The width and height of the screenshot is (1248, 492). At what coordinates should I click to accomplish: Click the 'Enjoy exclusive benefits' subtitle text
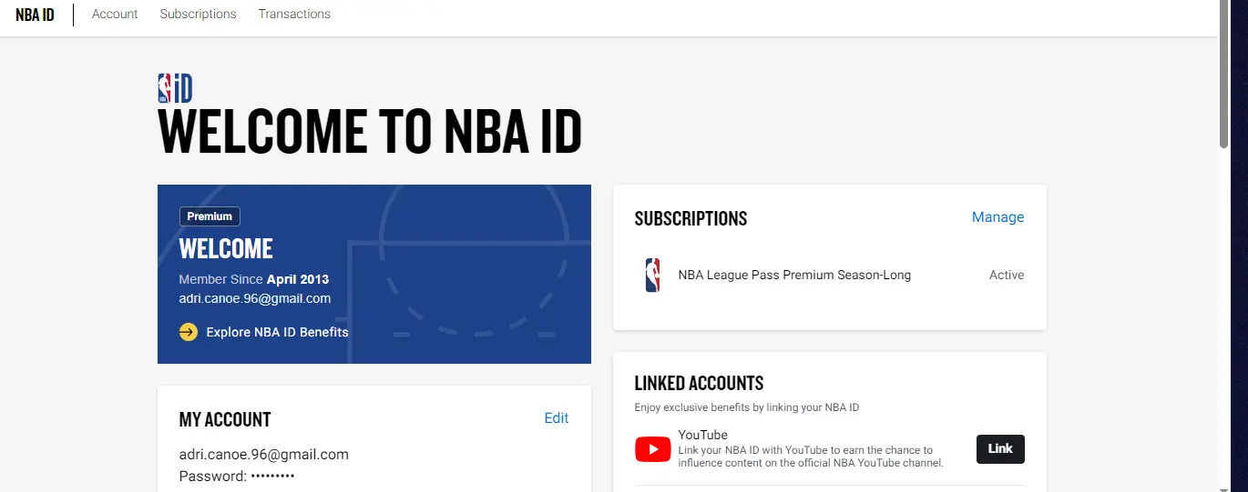point(747,407)
